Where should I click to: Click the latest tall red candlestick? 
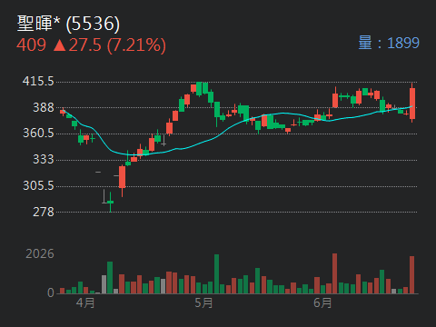412,103
